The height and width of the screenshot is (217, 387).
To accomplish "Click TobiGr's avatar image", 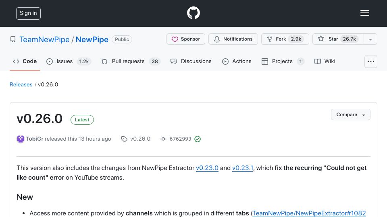I will [x=21, y=139].
